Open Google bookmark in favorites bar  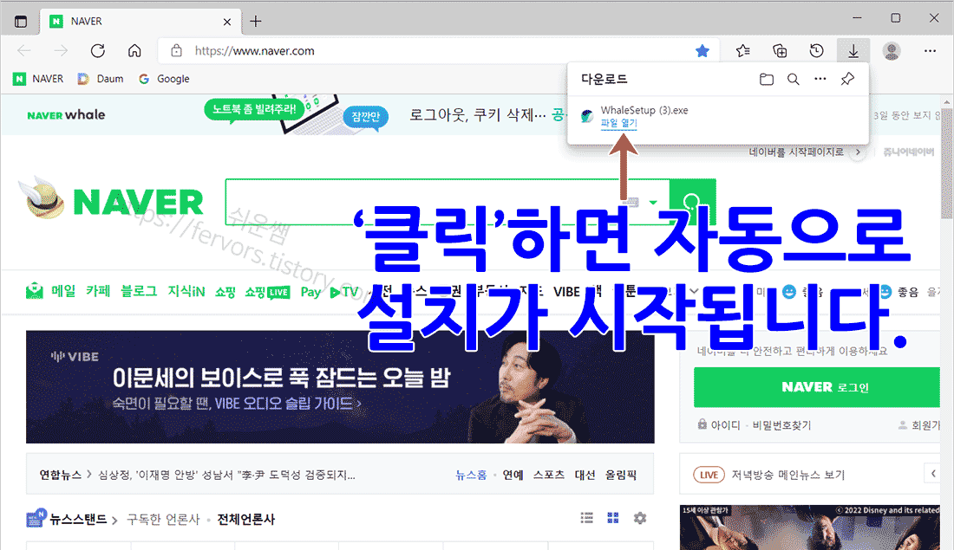[164, 79]
